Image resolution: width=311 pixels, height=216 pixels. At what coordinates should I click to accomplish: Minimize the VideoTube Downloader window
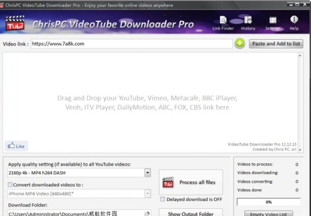pyautogui.click(x=291, y=5)
